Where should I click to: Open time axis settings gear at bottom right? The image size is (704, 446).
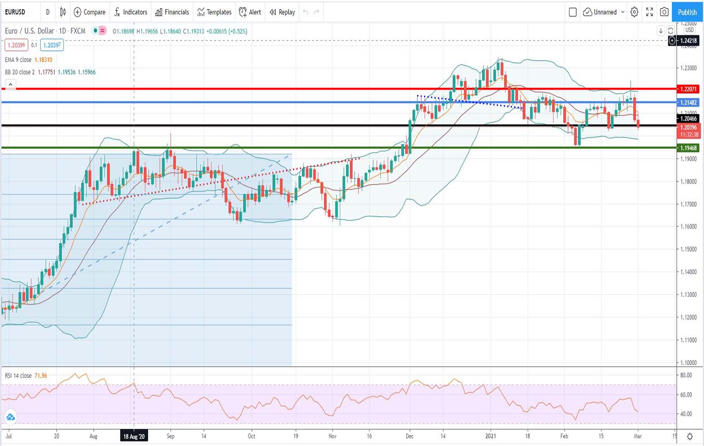pyautogui.click(x=690, y=436)
